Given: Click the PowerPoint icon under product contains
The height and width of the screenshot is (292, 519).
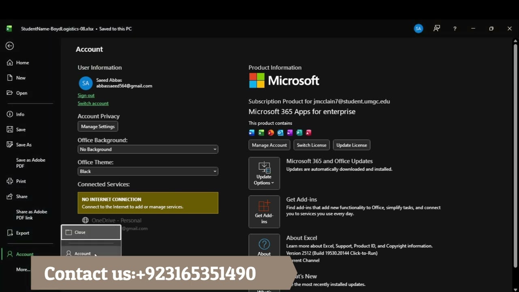Looking at the screenshot, I should pyautogui.click(x=270, y=133).
